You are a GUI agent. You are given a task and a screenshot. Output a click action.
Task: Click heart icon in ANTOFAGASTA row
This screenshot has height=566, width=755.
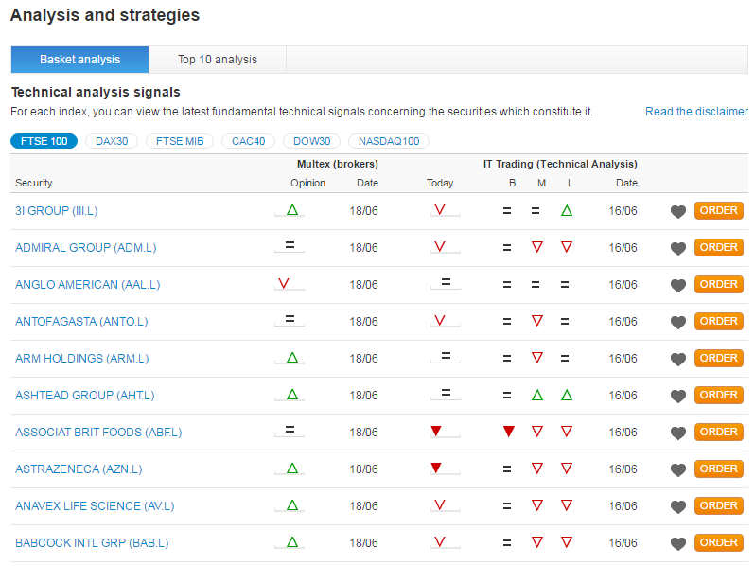click(x=678, y=322)
